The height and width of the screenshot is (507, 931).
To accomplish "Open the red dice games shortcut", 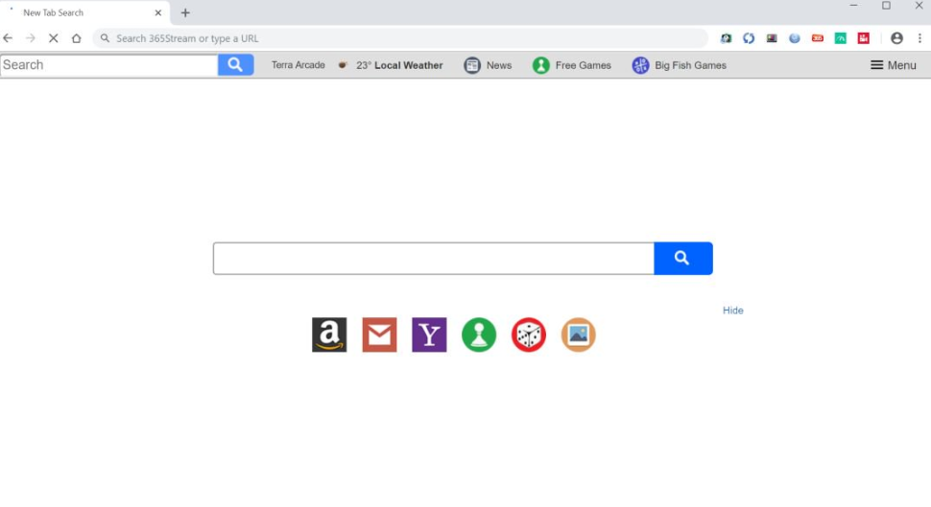I will [529, 334].
